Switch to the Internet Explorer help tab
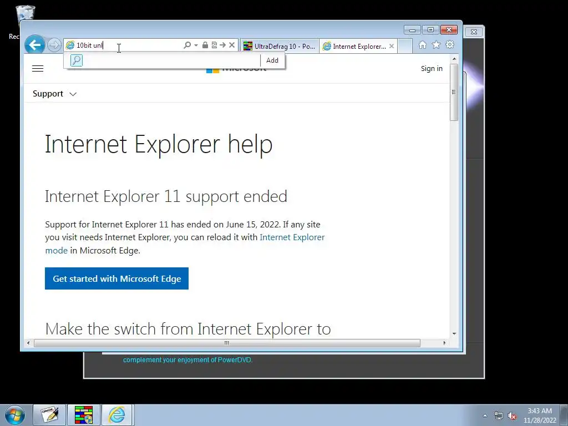 pos(354,46)
